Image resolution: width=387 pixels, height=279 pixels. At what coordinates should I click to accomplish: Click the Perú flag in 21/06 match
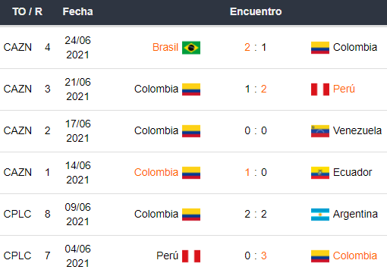click(320, 89)
